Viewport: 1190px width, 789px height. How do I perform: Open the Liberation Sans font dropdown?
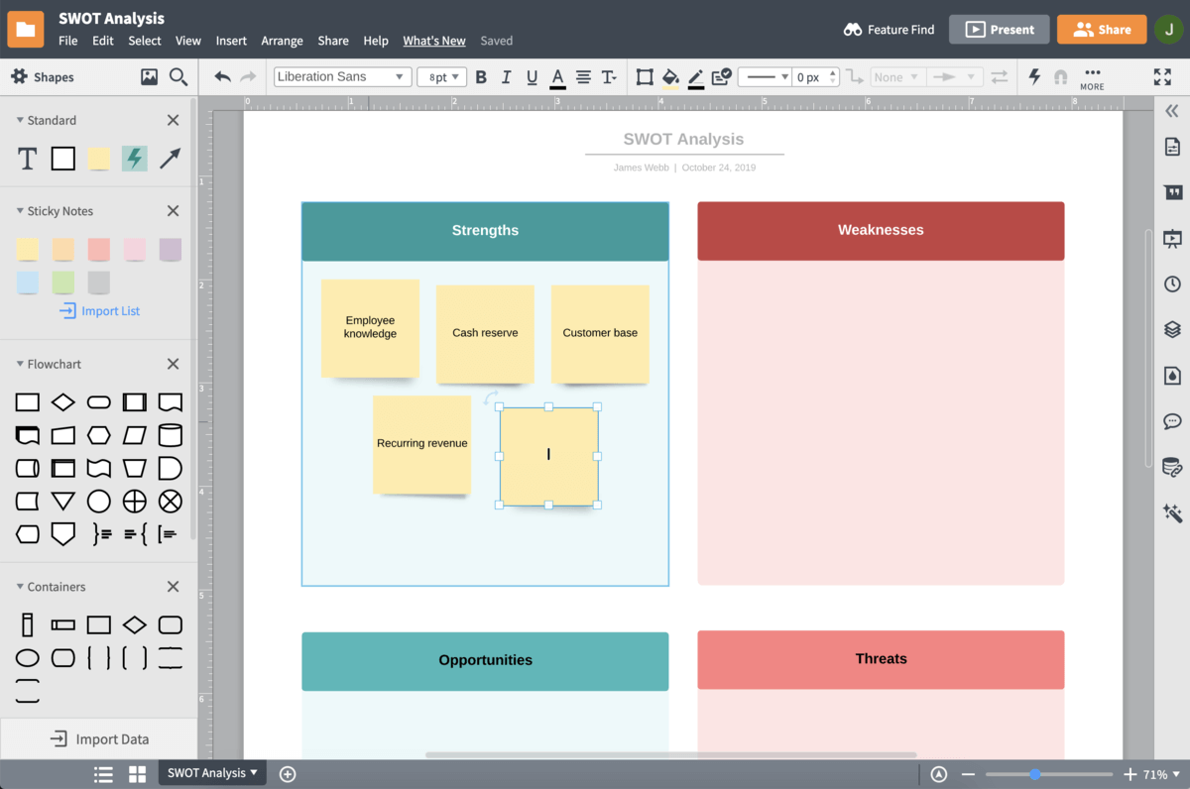click(x=342, y=77)
